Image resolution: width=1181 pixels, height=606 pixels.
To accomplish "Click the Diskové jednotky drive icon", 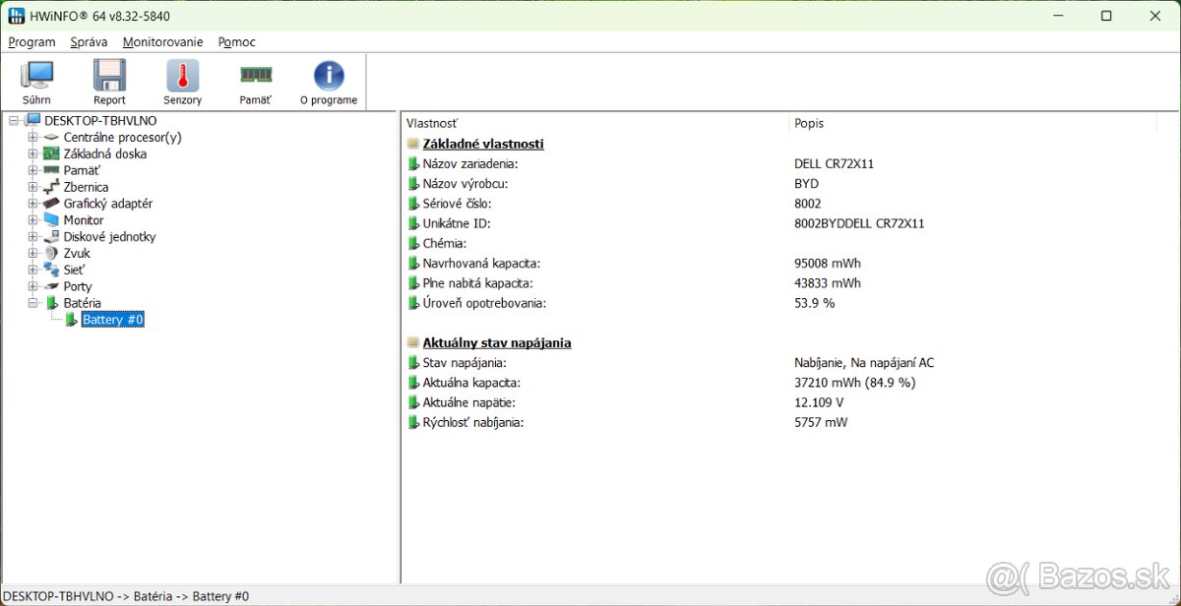I will click(51, 236).
